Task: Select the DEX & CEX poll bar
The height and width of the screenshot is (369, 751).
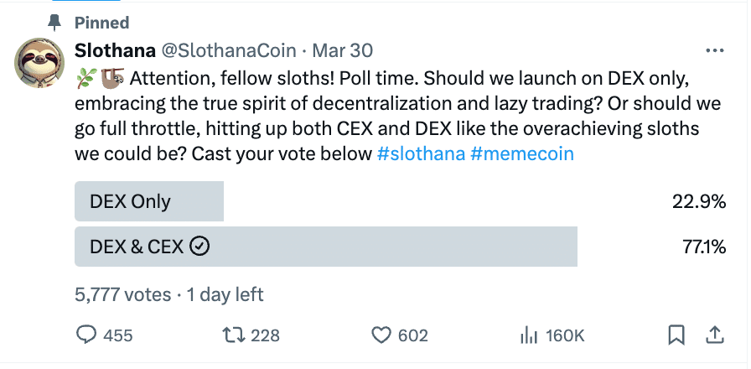Action: [x=326, y=246]
